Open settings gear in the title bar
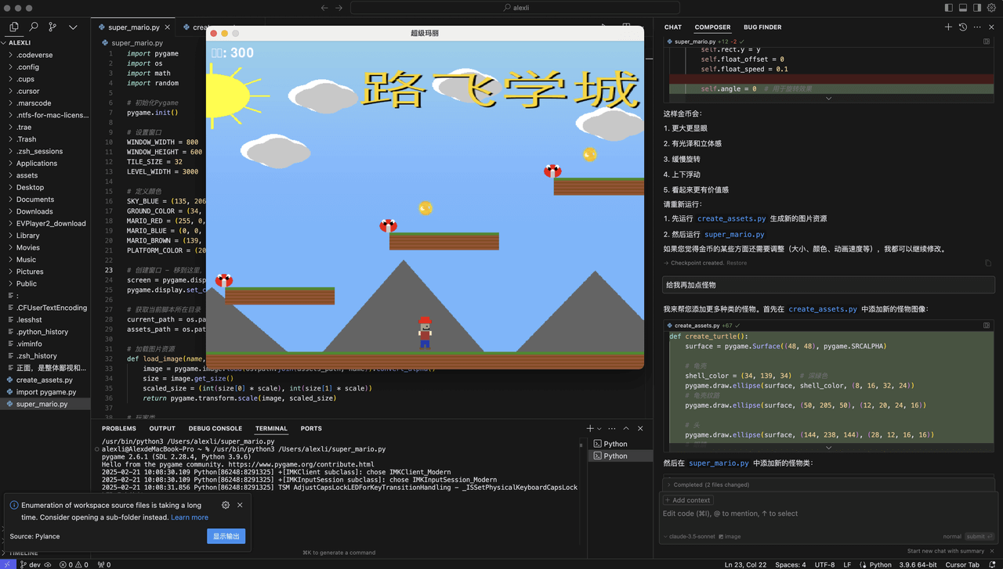Image resolution: width=1003 pixels, height=569 pixels. (991, 8)
